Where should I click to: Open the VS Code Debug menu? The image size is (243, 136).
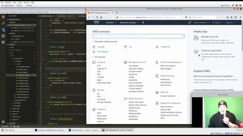coord(31,12)
